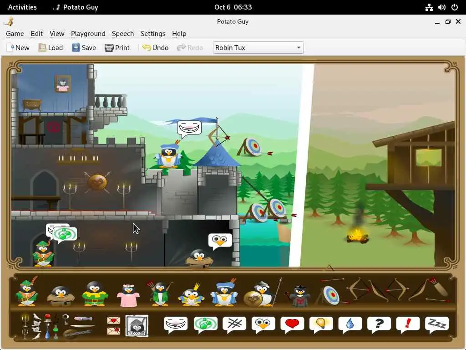Open the Help menu

pos(179,34)
